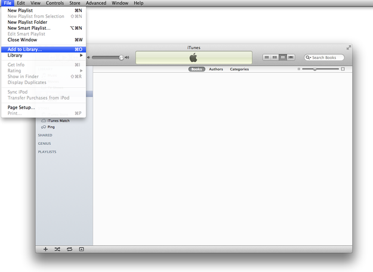
Task: Click the File menu in menu bar
Action: coord(7,3)
